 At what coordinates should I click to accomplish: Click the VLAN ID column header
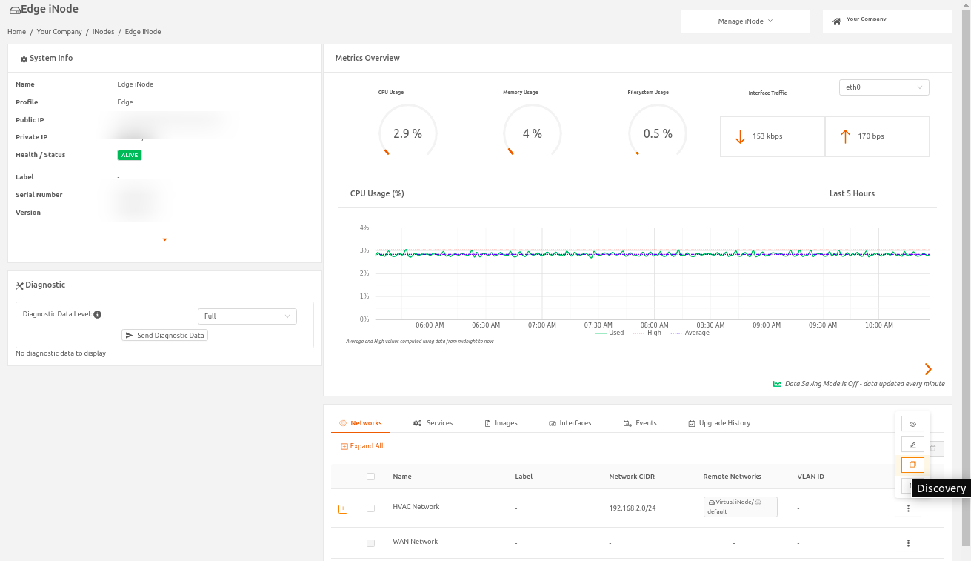[810, 477]
